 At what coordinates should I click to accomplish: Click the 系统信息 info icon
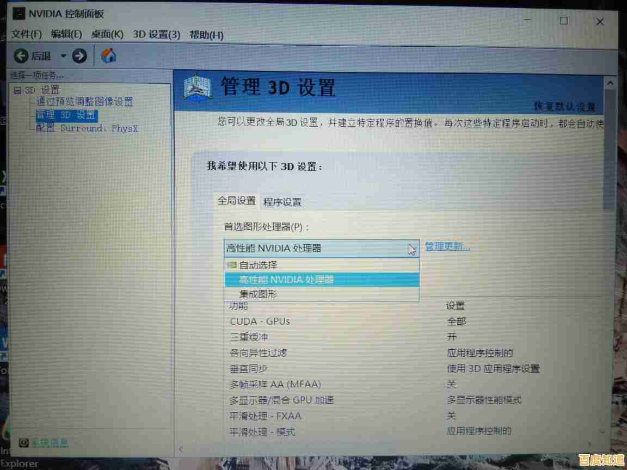(x=23, y=442)
